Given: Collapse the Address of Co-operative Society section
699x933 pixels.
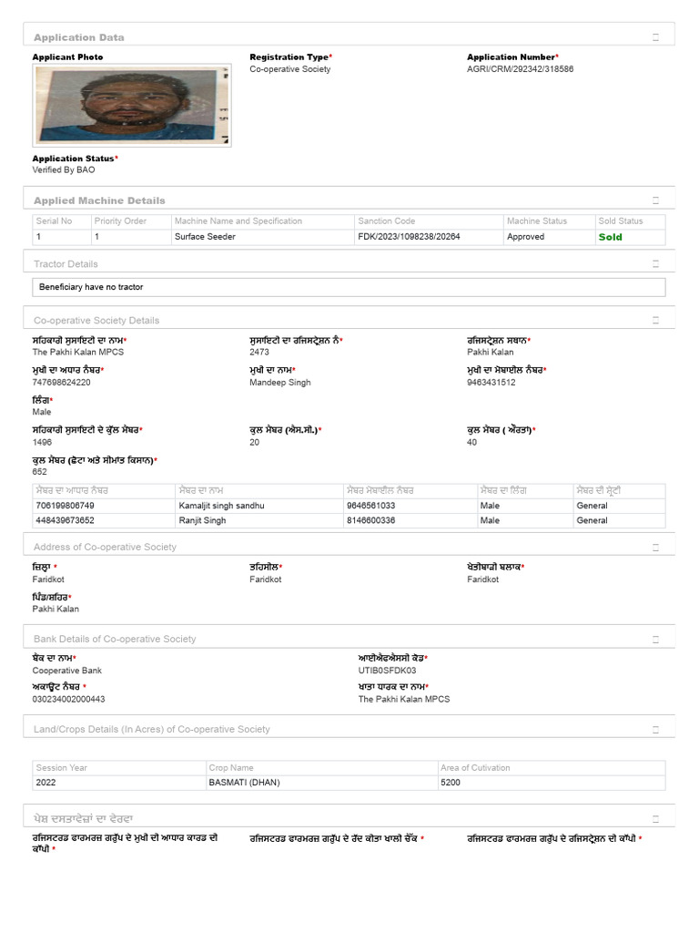Looking at the screenshot, I should pos(655,547).
